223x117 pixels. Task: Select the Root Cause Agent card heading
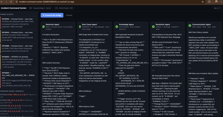[x=89, y=24]
